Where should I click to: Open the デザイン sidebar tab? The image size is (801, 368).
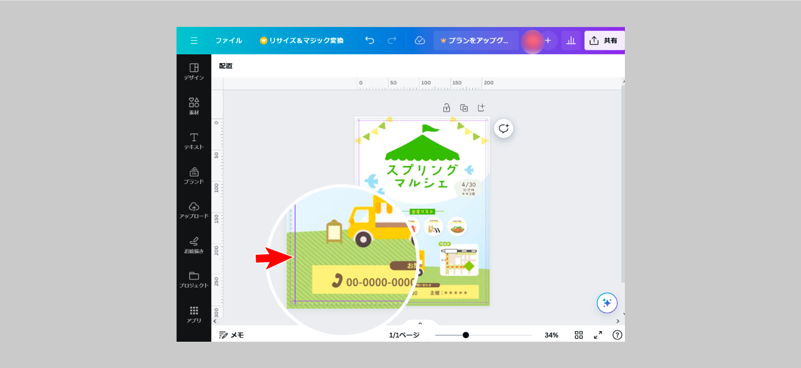[x=194, y=71]
